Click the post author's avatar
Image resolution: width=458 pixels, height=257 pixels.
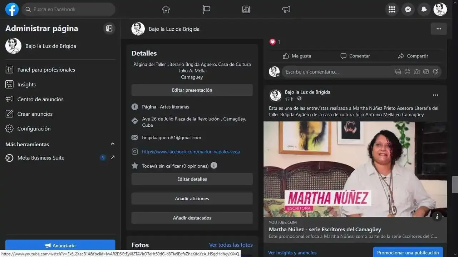click(275, 95)
